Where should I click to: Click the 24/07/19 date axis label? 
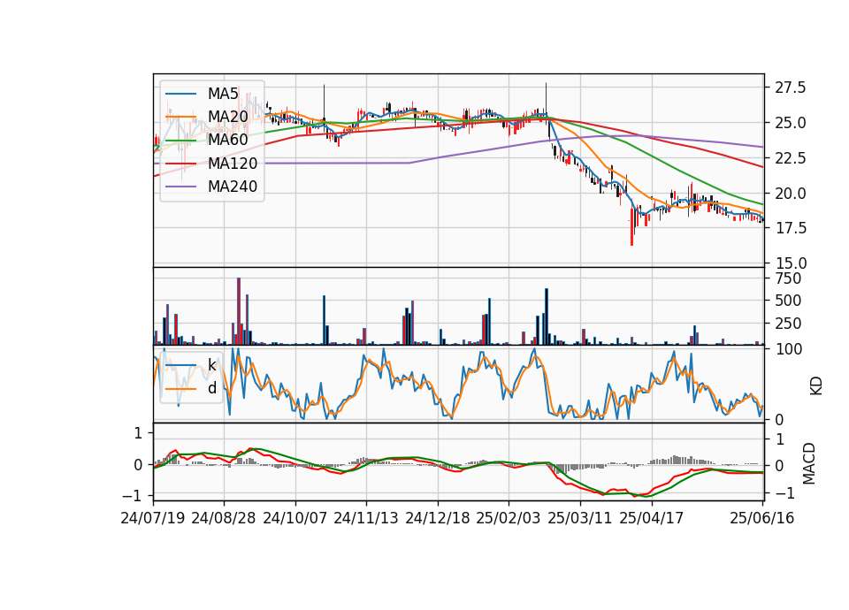point(153,518)
